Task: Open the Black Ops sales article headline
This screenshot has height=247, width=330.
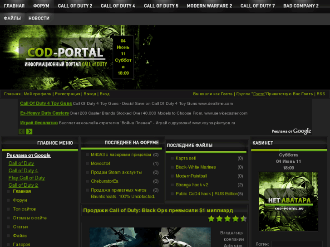Action: 158,210
